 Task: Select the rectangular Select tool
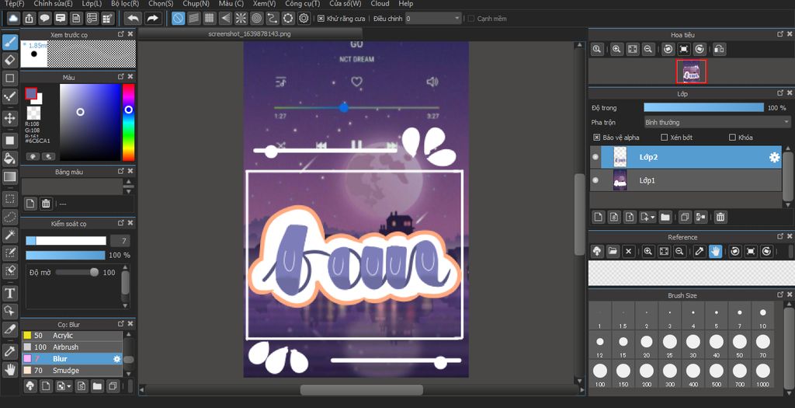tap(10, 198)
